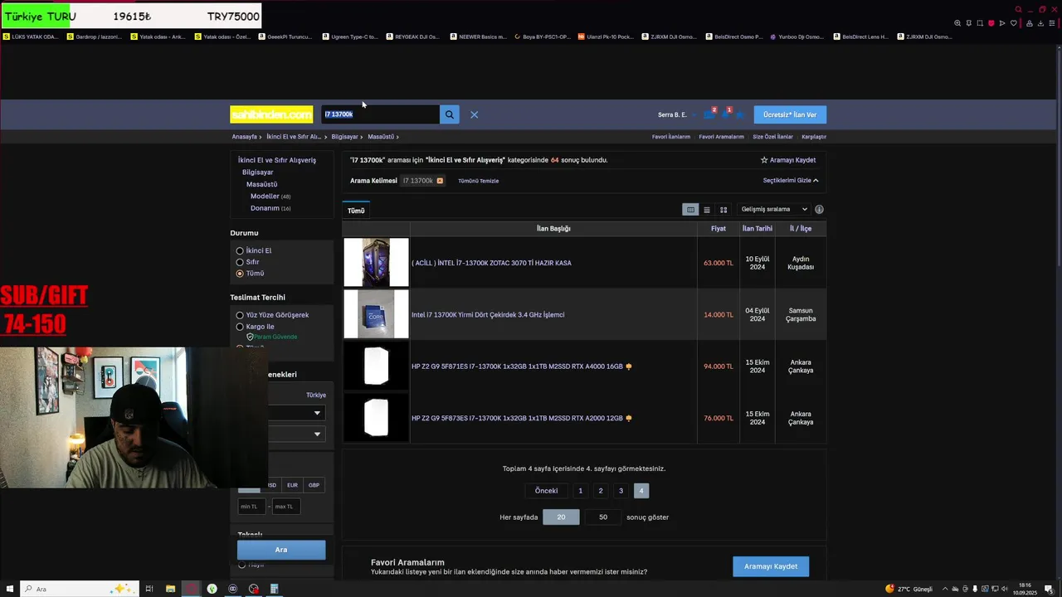The height and width of the screenshot is (597, 1062).
Task: Open the user menu for Serra B. E.
Action: 675,114
